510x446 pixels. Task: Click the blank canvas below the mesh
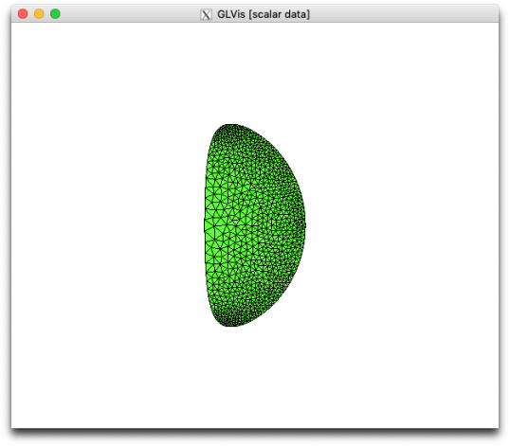click(255, 377)
